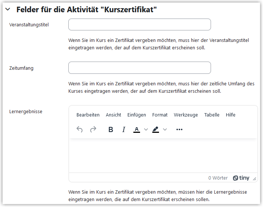
Task: Click the Veranstaltungstitel label
Action: pos(29,25)
